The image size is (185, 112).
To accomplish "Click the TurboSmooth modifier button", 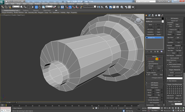I will click(x=150, y=35).
